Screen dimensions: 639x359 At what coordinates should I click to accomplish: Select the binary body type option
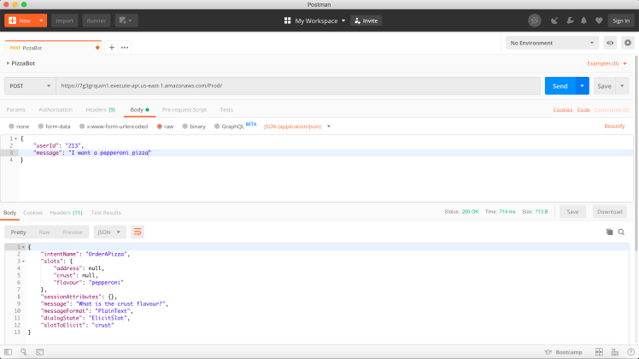pos(193,126)
